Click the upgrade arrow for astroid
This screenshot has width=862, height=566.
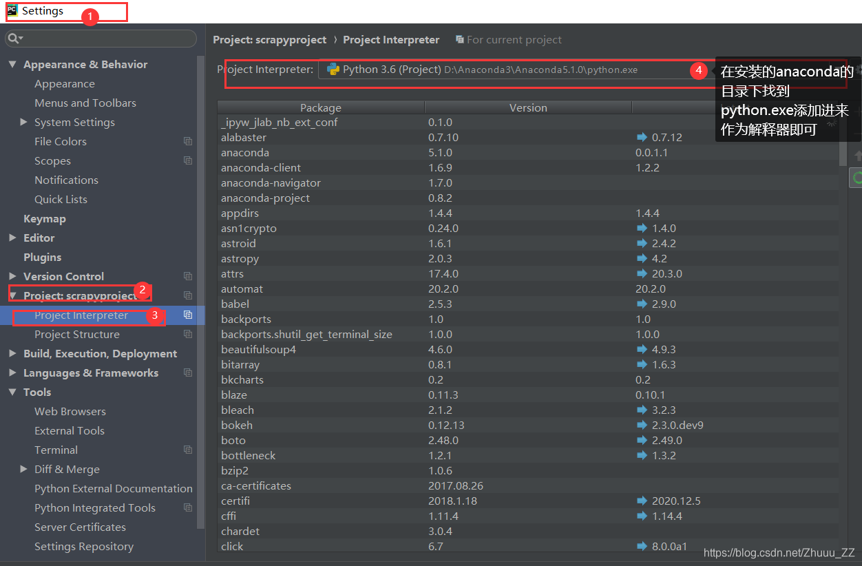click(642, 243)
